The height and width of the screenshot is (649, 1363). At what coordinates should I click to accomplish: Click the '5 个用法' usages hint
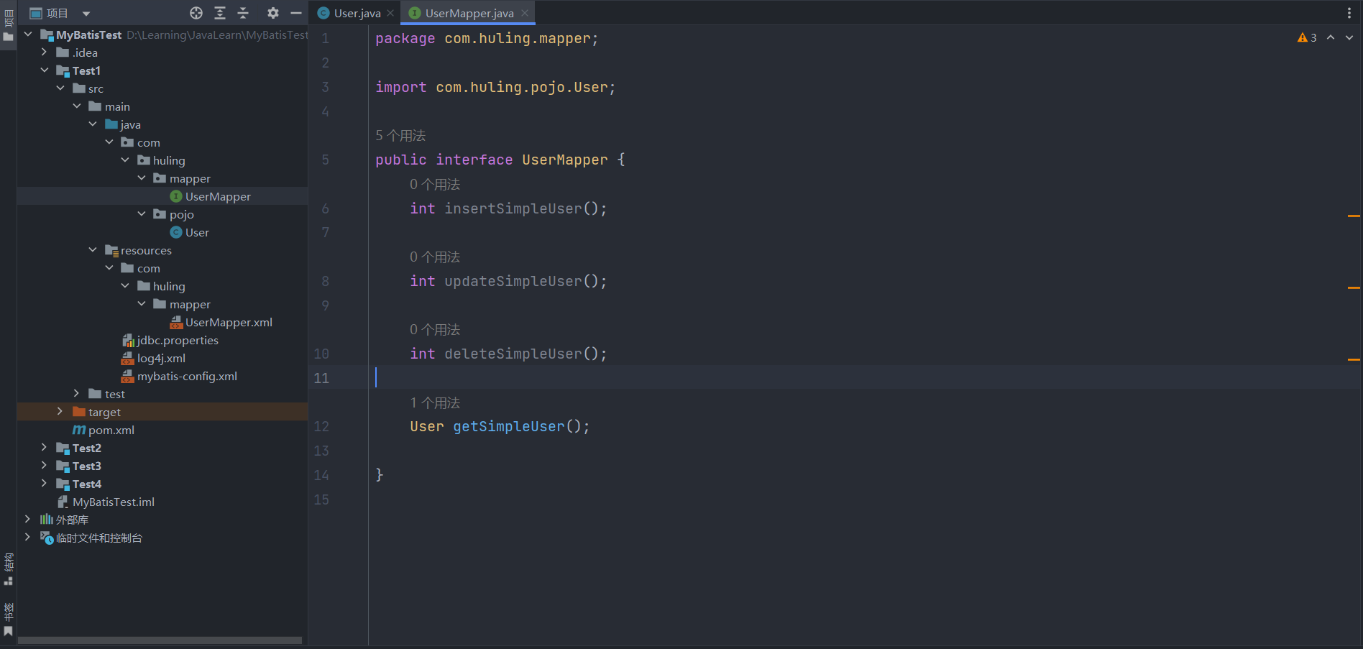point(400,135)
